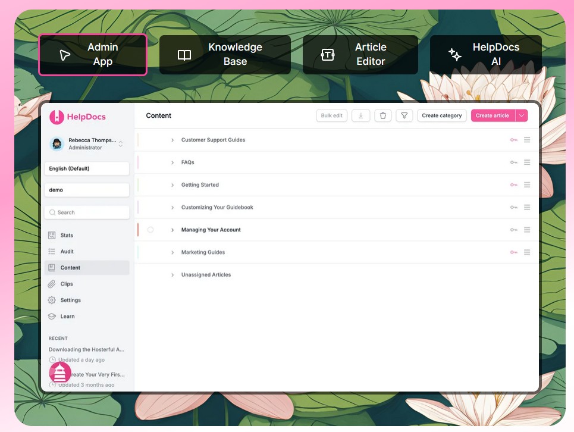Open the pink chat widget launcher
This screenshot has height=432, width=574.
pyautogui.click(x=60, y=372)
